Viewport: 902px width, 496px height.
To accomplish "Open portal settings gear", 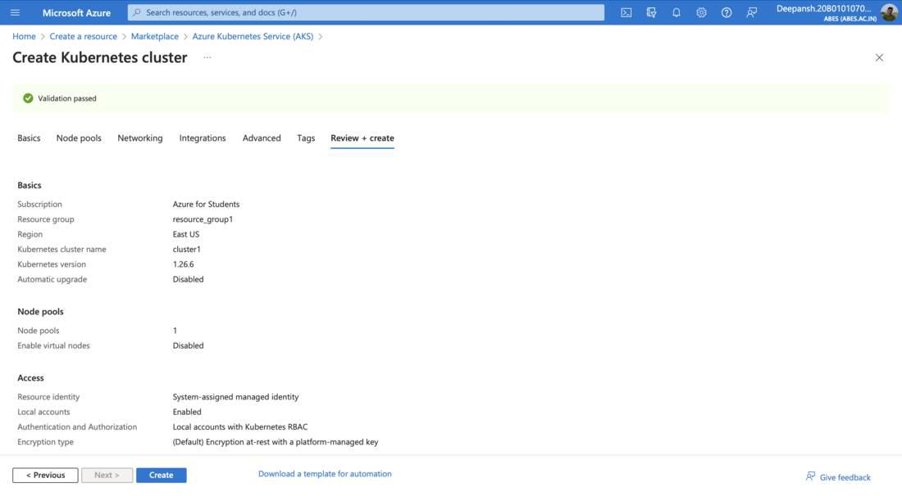I will click(701, 12).
